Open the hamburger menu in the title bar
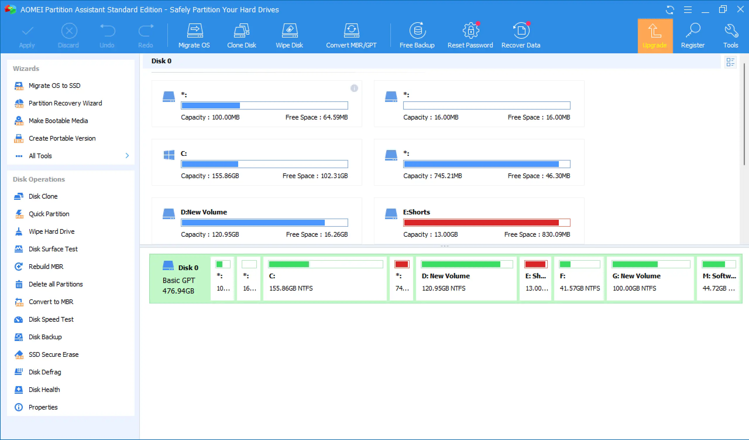749x440 pixels. (688, 9)
